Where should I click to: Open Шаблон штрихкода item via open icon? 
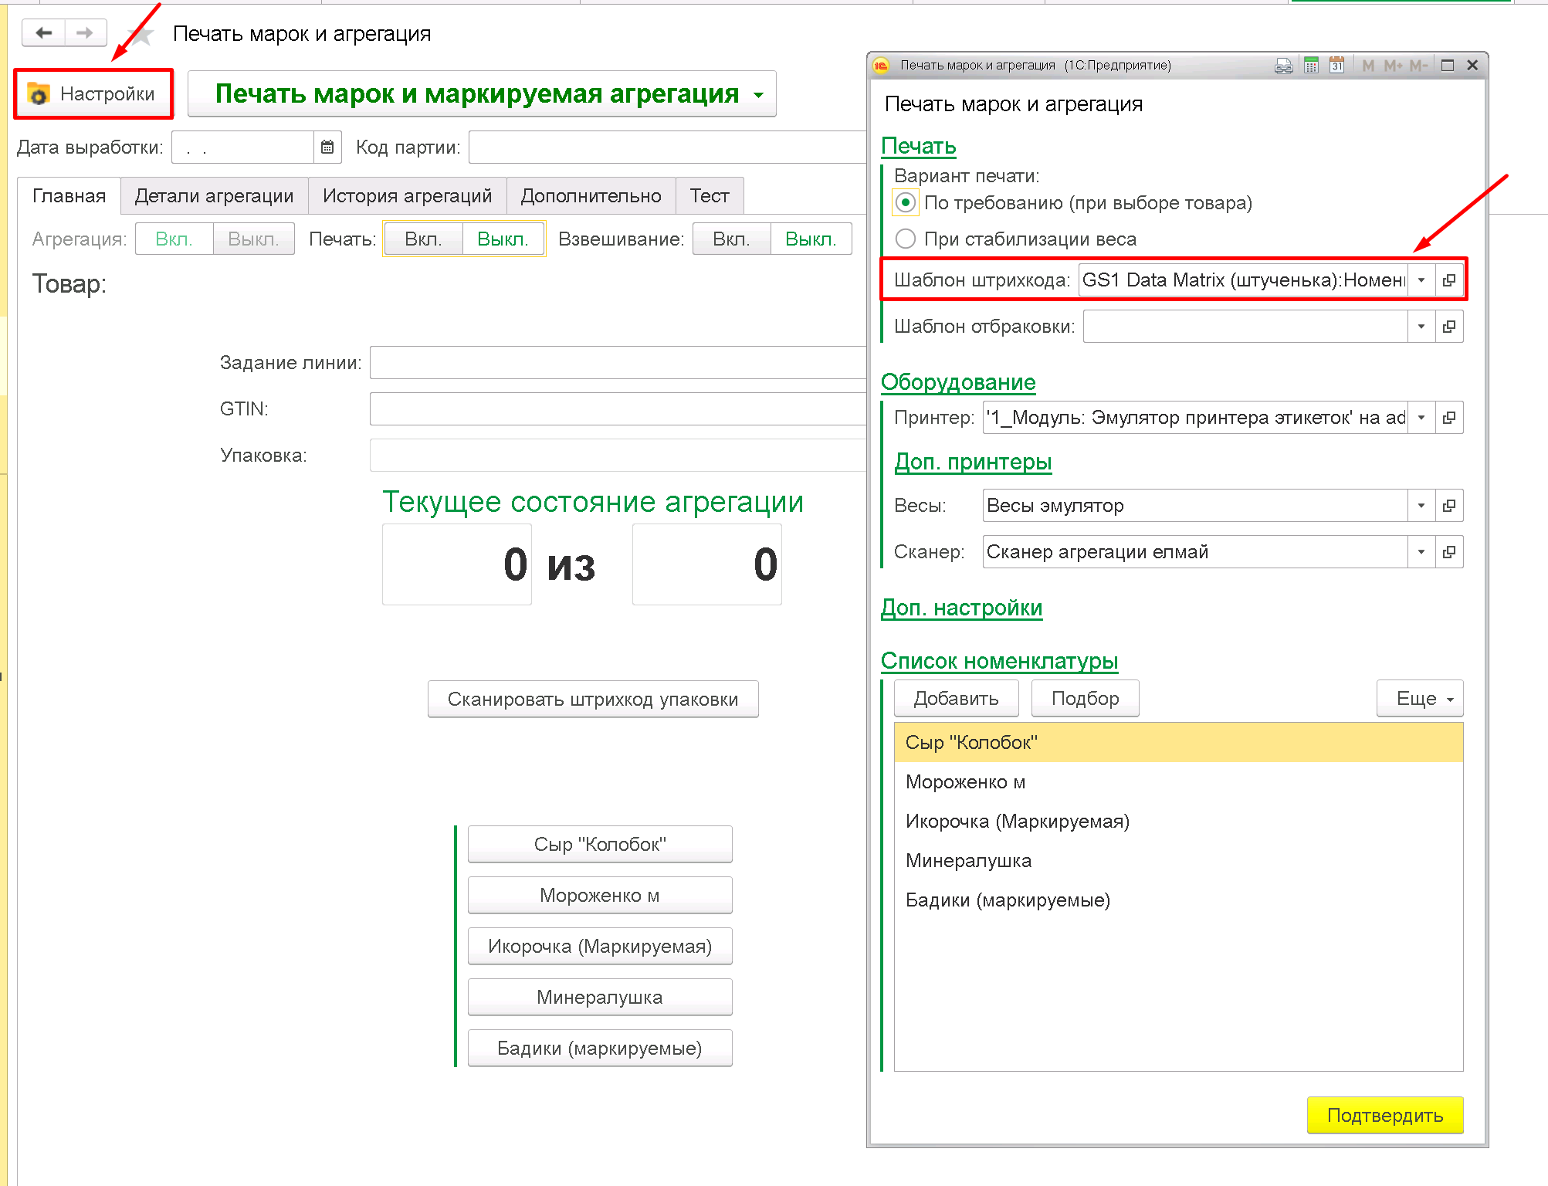coord(1449,280)
